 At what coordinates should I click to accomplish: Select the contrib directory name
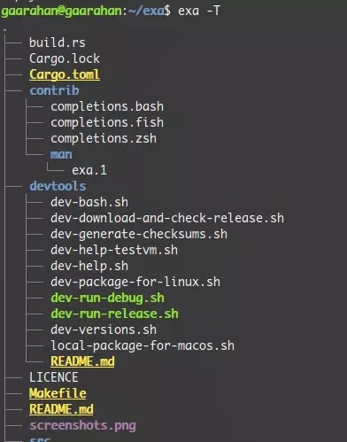coord(54,90)
